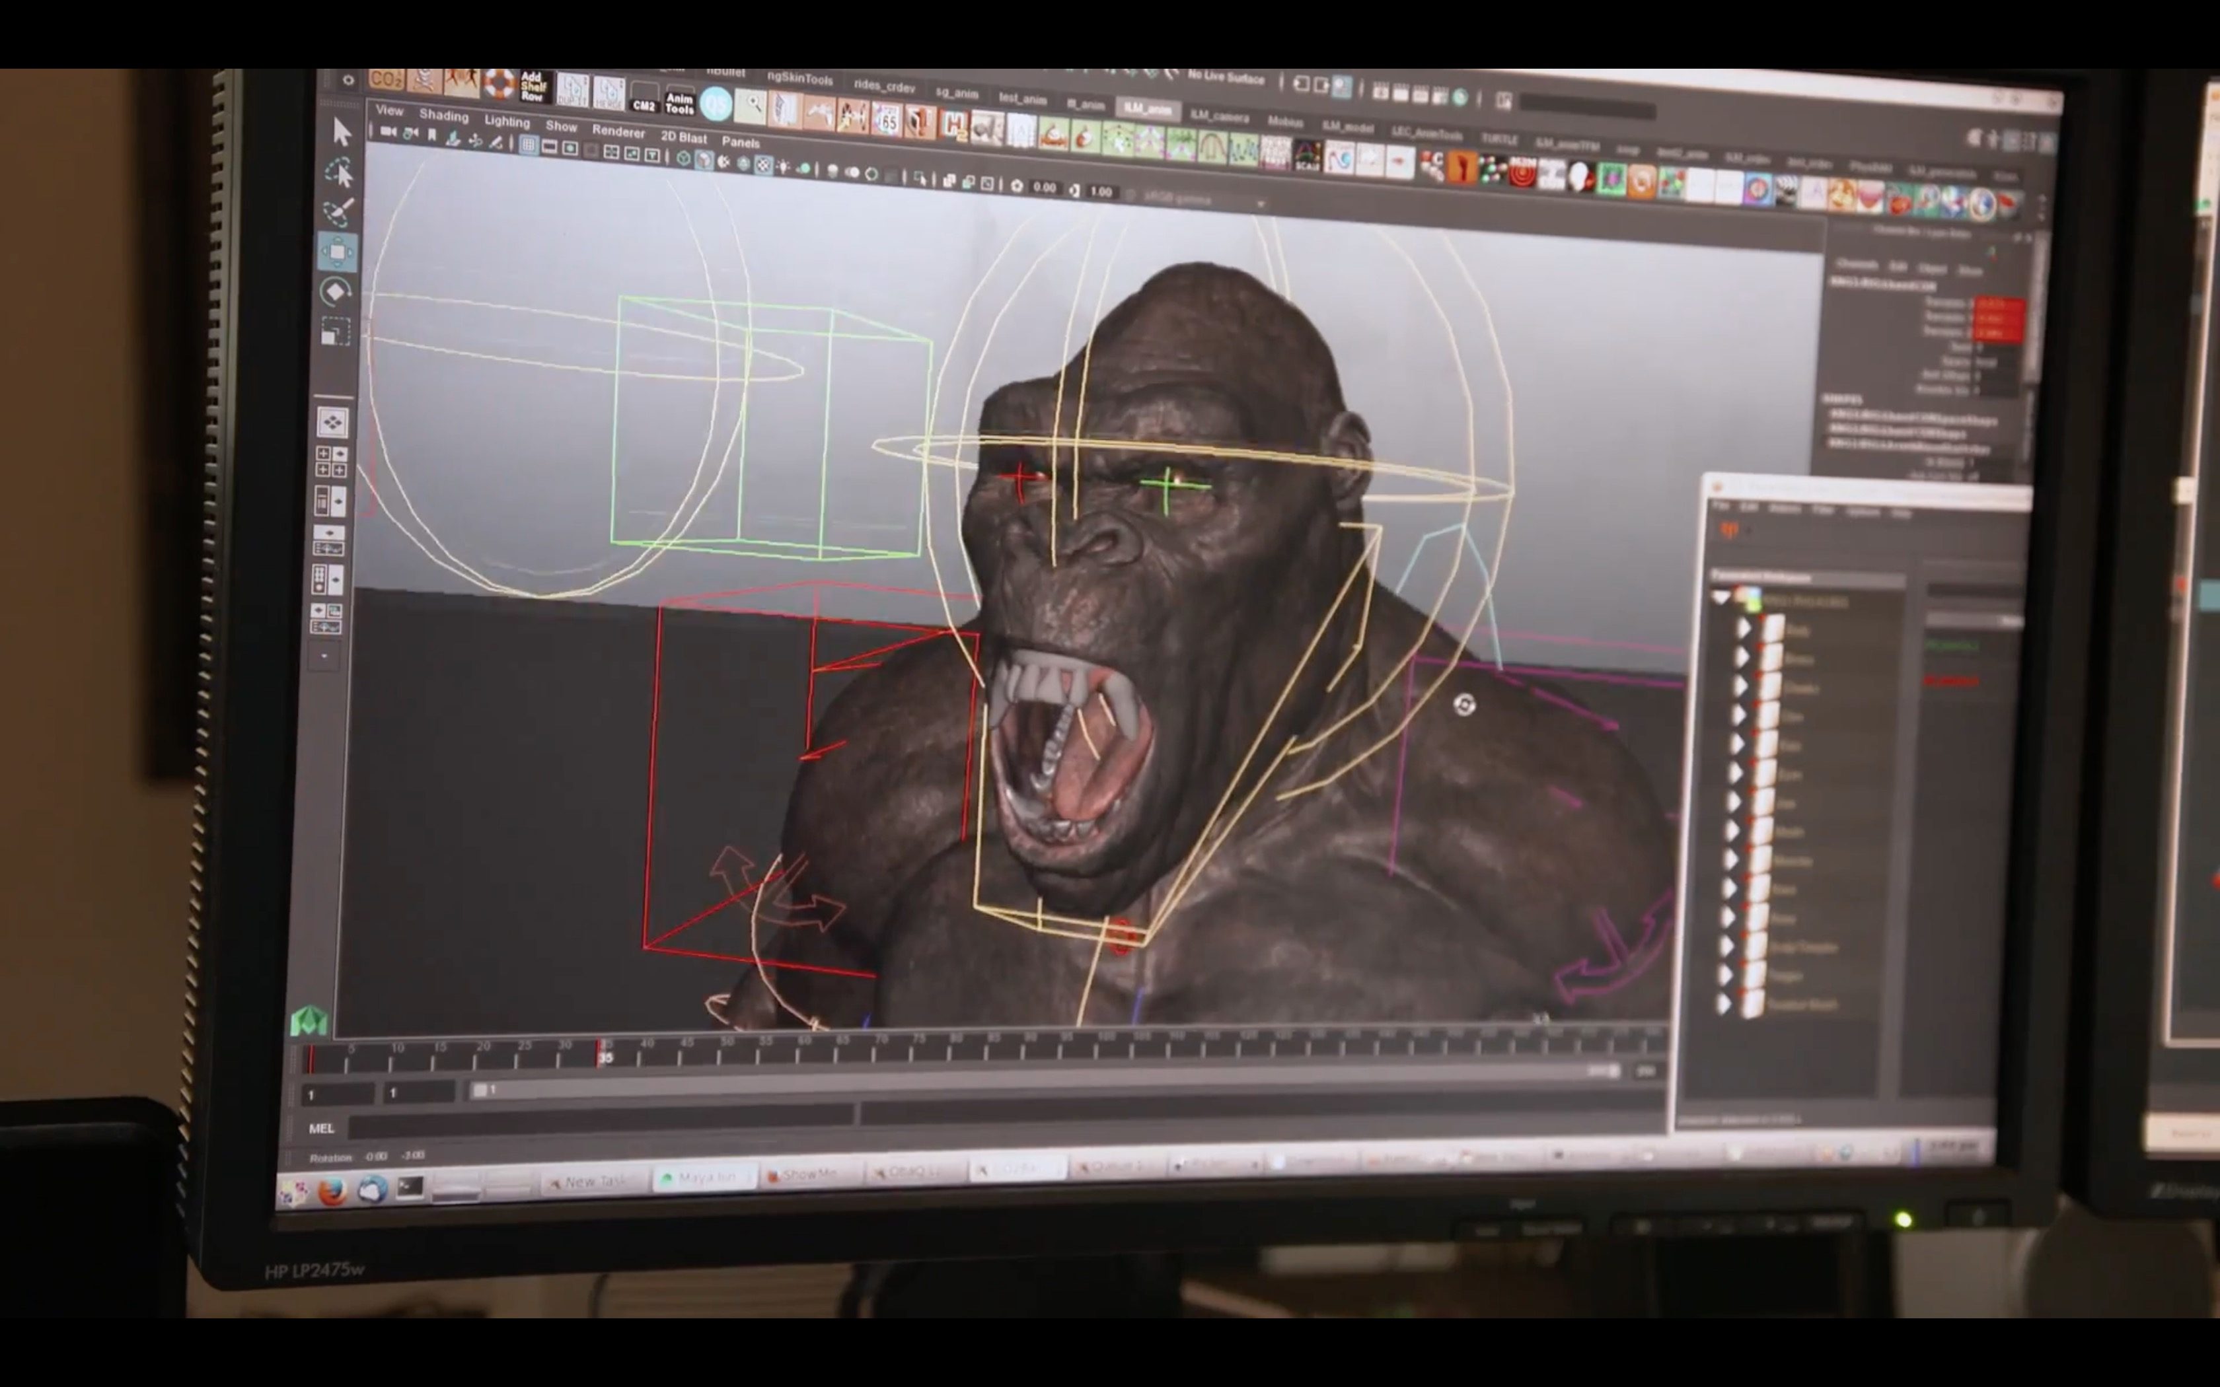The width and height of the screenshot is (2220, 1387).
Task: Open the Show panel menu
Action: point(562,127)
